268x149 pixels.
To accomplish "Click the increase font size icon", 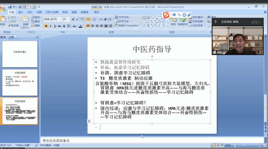I will coord(73,19).
